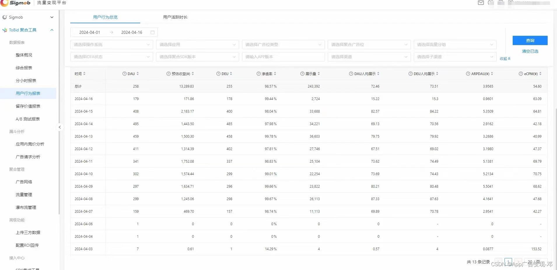Open 应用内竞价分析 in sidebar
The height and width of the screenshot is (270, 557).
click(30, 144)
